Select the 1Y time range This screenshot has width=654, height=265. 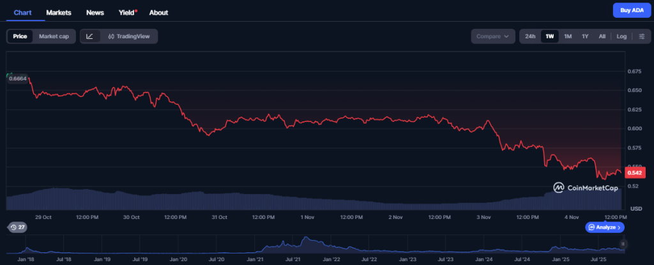(x=584, y=36)
